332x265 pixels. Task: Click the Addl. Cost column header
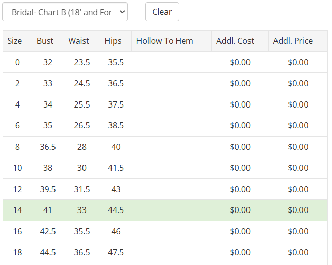tap(235, 41)
